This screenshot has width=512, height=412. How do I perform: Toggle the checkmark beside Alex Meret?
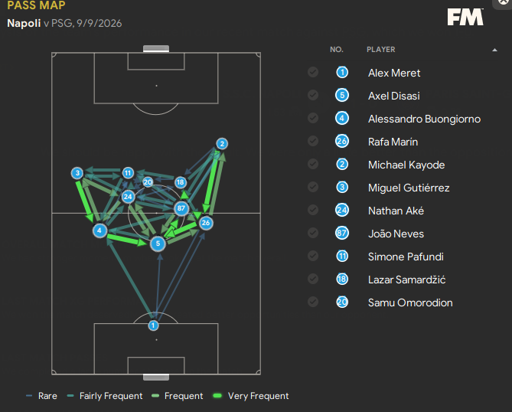coord(313,73)
